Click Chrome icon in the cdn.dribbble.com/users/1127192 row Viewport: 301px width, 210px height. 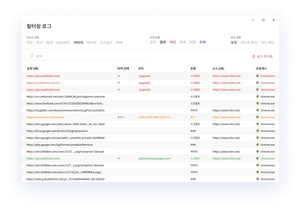258,172
